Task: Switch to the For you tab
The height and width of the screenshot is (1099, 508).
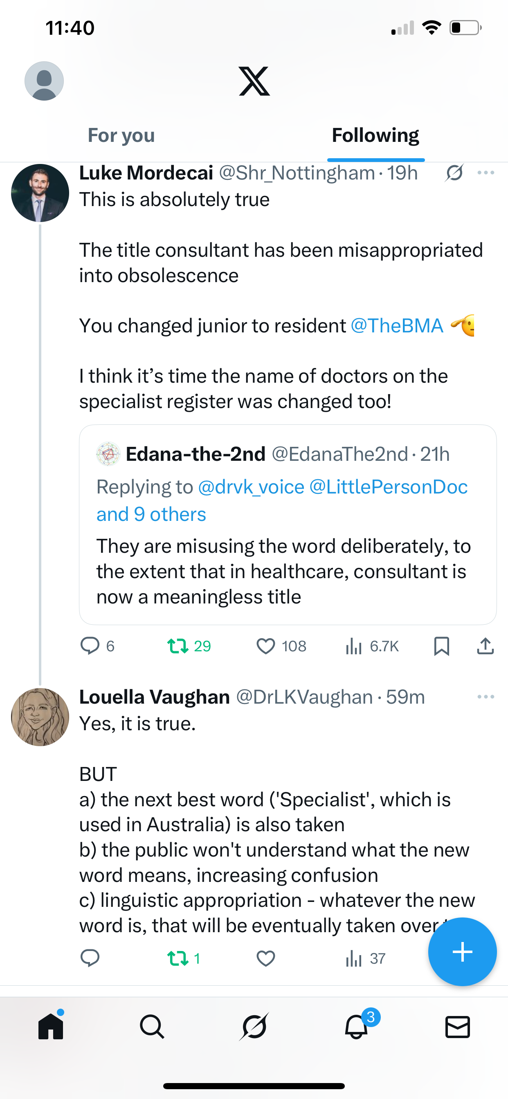Action: click(121, 135)
